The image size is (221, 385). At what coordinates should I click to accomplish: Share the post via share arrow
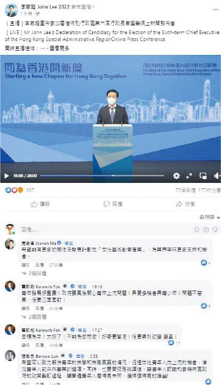pos(185,204)
